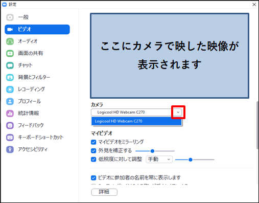The image size is (259, 203).
Task: Click the Video camera sidebar icon
Action: 10,30
